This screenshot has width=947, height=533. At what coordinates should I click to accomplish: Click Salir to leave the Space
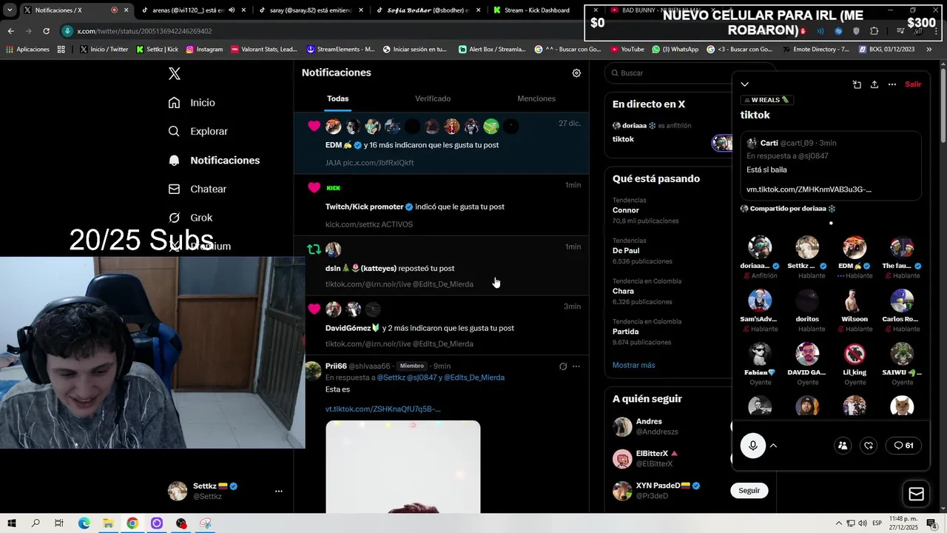point(914,84)
